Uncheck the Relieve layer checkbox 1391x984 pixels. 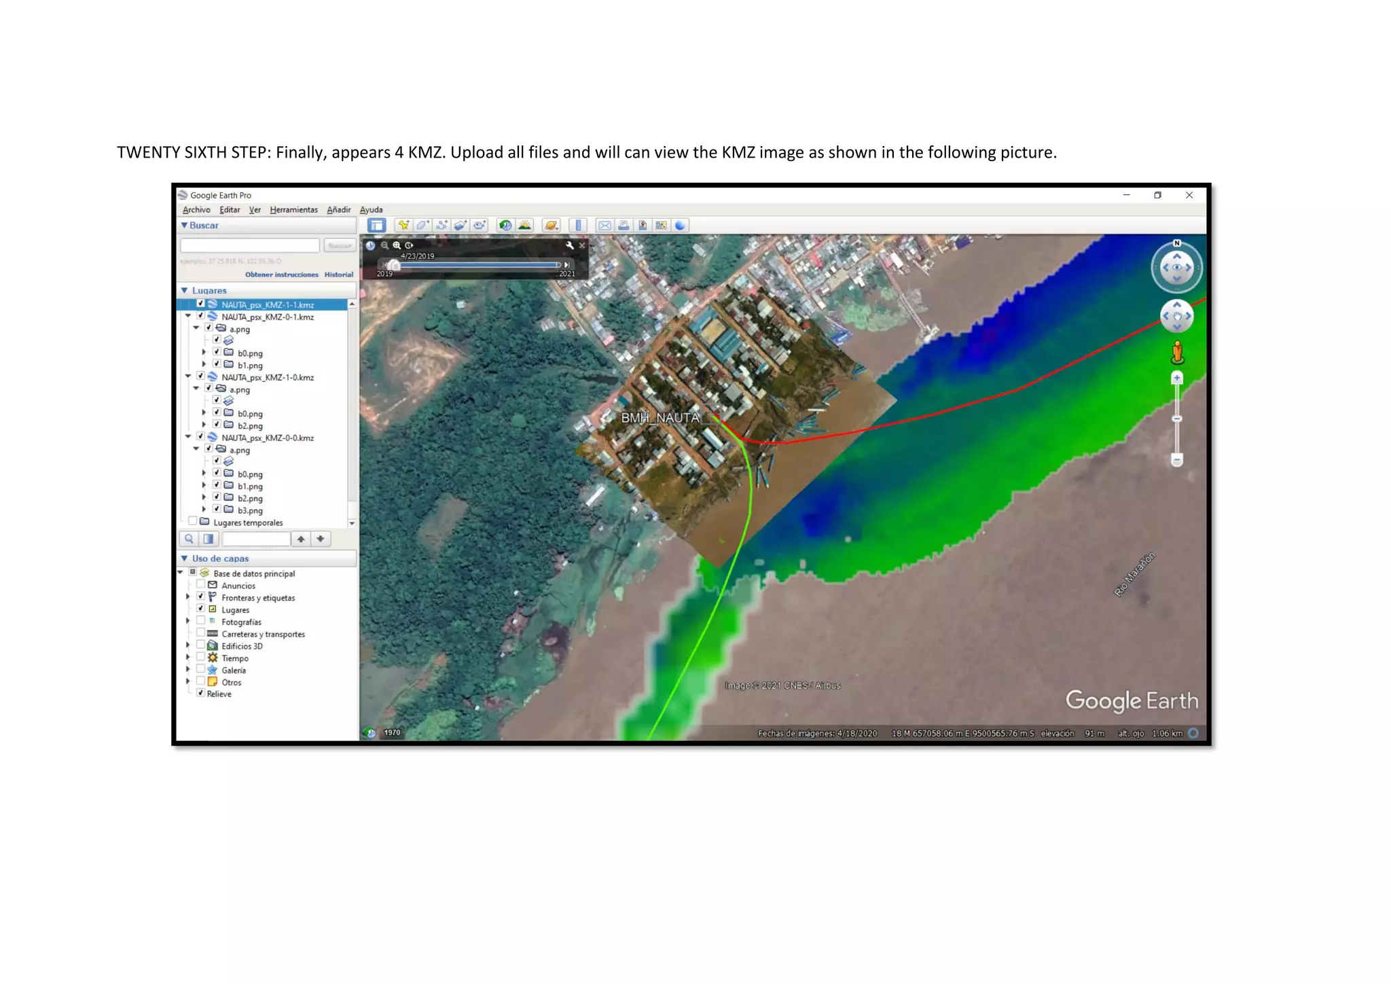tap(200, 693)
